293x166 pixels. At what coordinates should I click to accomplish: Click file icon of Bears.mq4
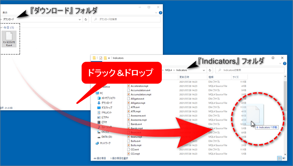click(x=129, y=137)
